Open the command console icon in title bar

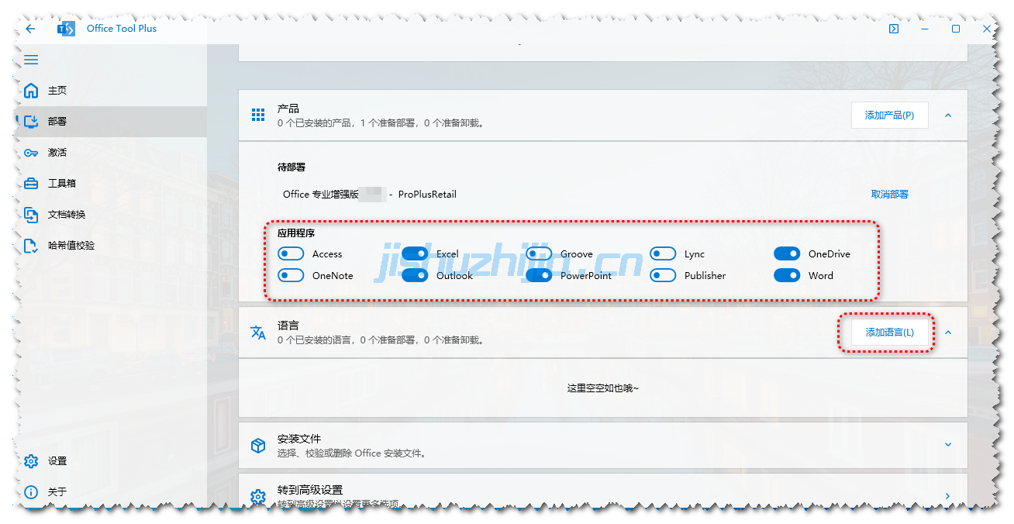894,29
